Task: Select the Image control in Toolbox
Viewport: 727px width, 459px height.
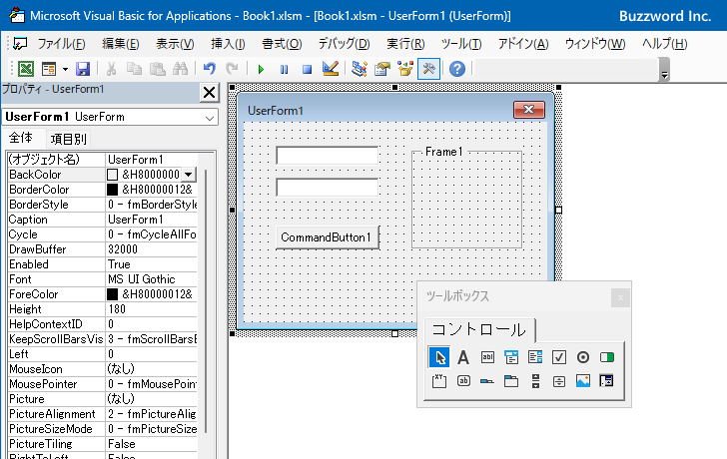Action: pyautogui.click(x=583, y=381)
